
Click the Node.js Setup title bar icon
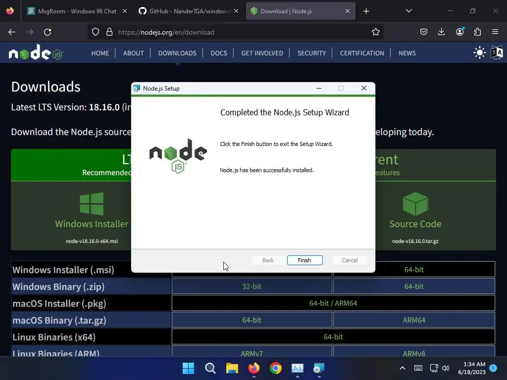pyautogui.click(x=137, y=88)
